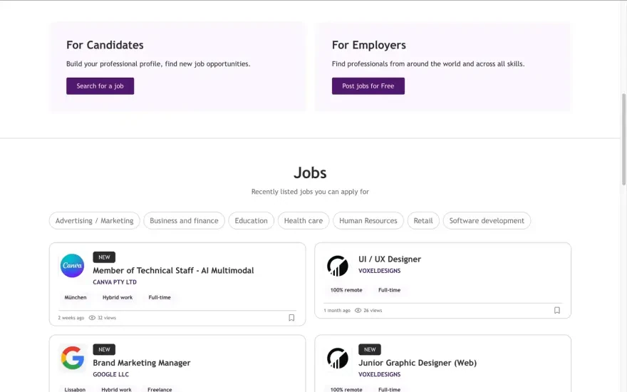Image resolution: width=627 pixels, height=392 pixels.
Task: Click the page vertical scrollbar thumb
Action: 623,139
